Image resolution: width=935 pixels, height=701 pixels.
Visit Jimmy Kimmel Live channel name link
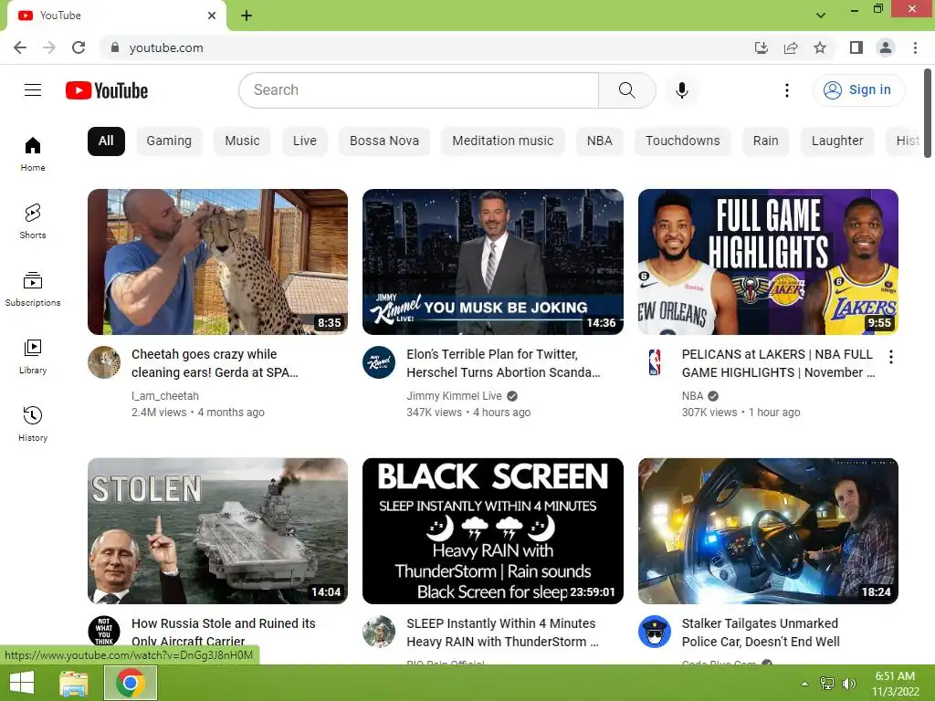click(x=455, y=396)
